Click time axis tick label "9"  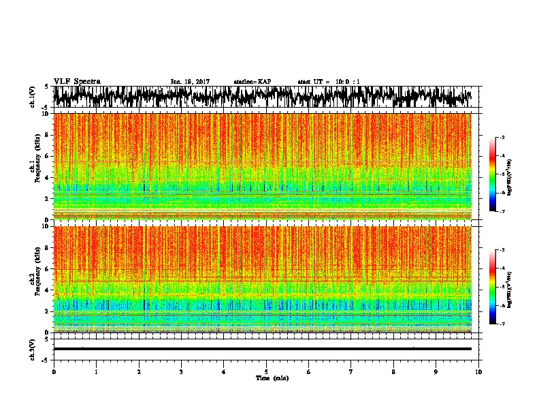tap(436, 372)
